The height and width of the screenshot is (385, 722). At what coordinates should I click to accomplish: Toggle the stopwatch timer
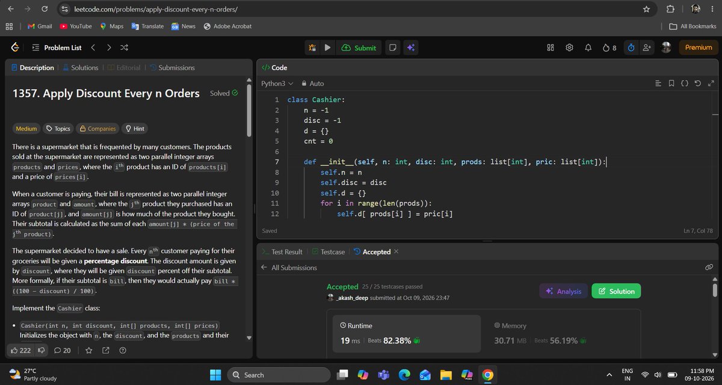click(x=631, y=48)
